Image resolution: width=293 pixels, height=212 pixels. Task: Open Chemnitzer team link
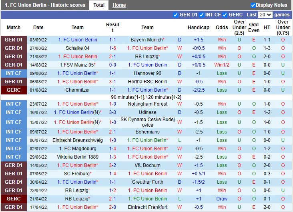pos(78,90)
